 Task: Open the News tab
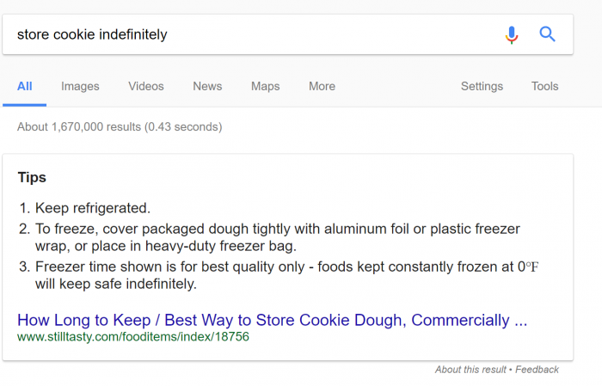[207, 86]
